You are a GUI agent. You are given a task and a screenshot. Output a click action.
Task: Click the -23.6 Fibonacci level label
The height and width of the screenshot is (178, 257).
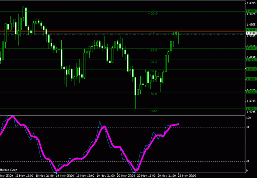tap(153, 51)
